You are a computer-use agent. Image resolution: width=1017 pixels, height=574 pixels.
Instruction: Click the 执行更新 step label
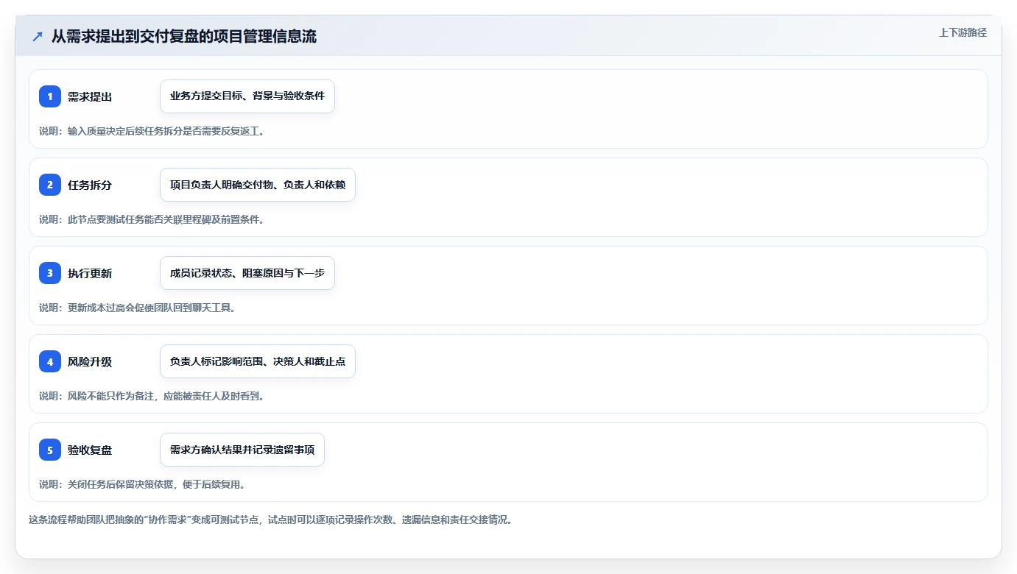[90, 274]
